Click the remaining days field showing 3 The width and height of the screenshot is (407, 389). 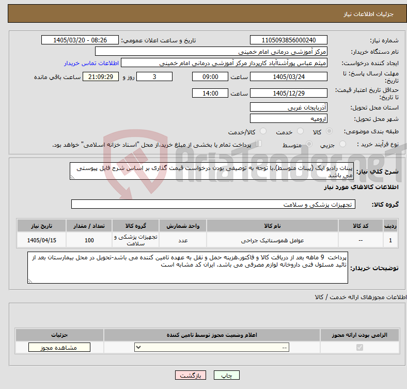pyautogui.click(x=154, y=77)
